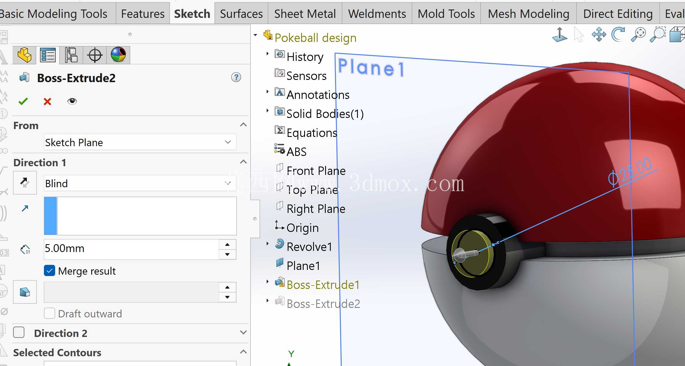Image resolution: width=685 pixels, height=366 pixels.
Task: Expand the Annotations tree node
Action: coord(268,92)
